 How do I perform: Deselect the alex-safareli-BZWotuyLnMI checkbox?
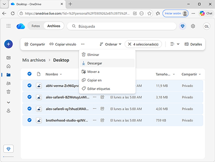[x=30, y=97]
